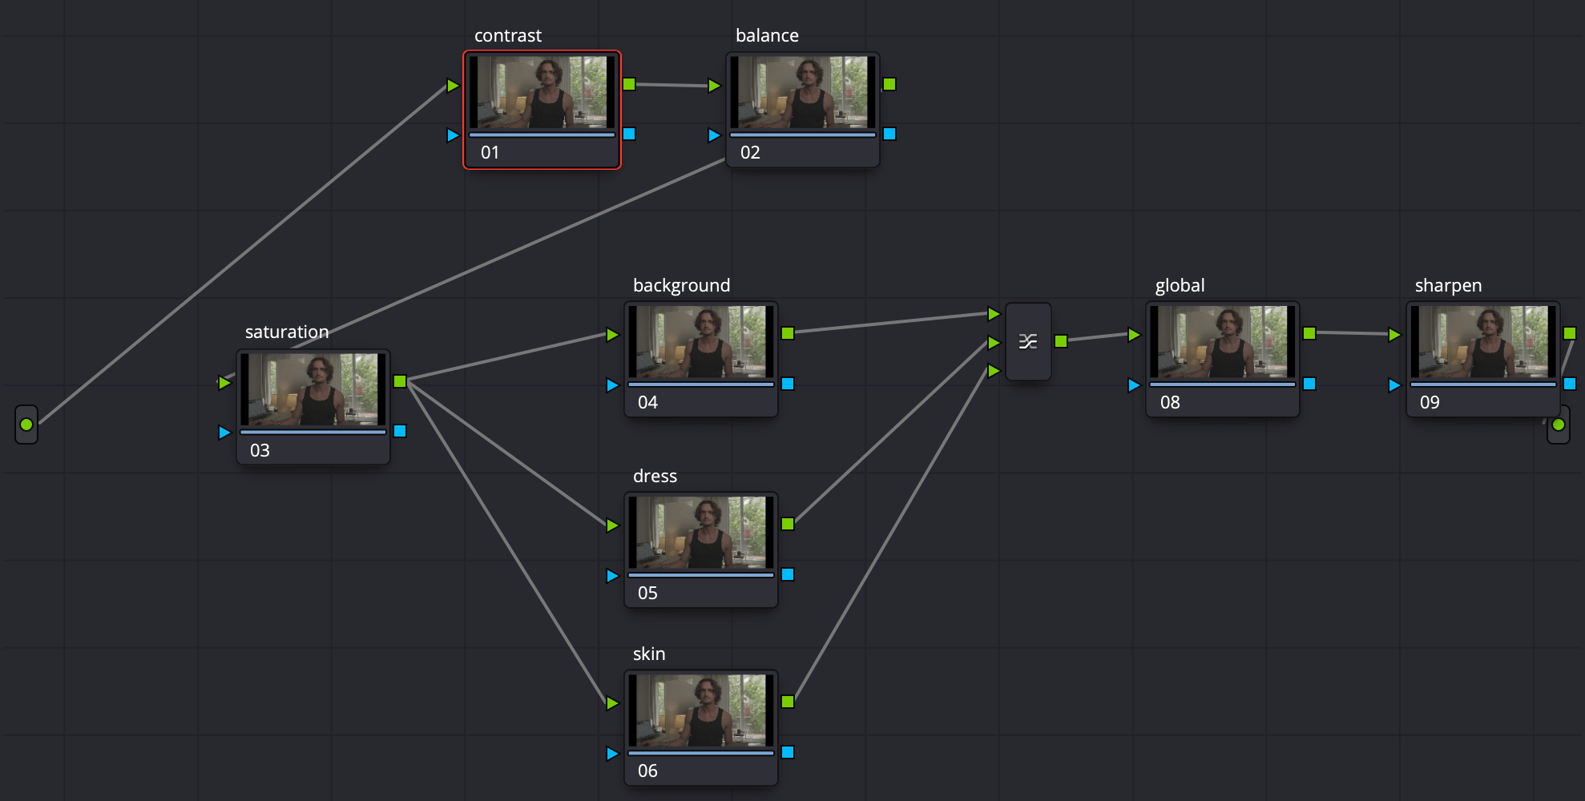Click the bottom mixer input arrow
The width and height of the screenshot is (1585, 801).
[x=994, y=371]
